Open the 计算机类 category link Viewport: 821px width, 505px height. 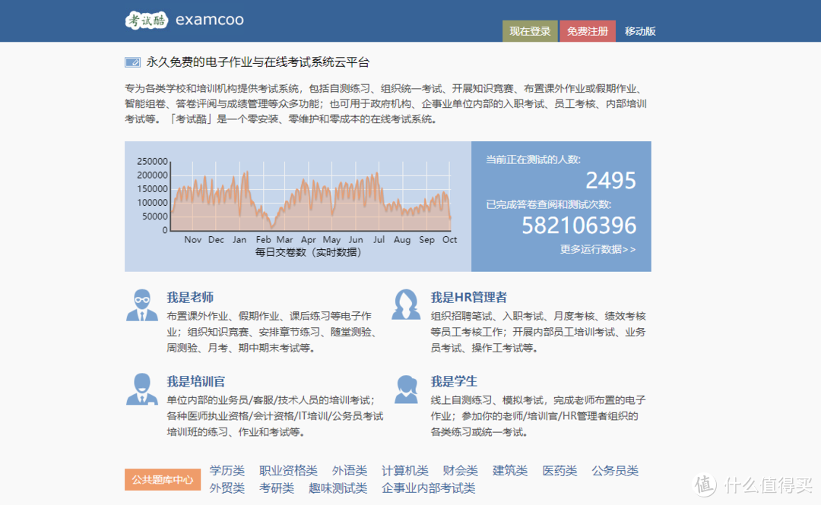[404, 471]
